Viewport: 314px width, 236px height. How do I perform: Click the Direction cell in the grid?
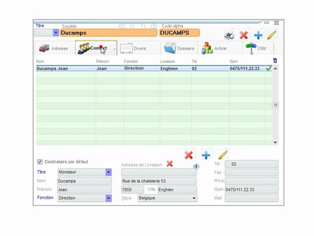142,68
